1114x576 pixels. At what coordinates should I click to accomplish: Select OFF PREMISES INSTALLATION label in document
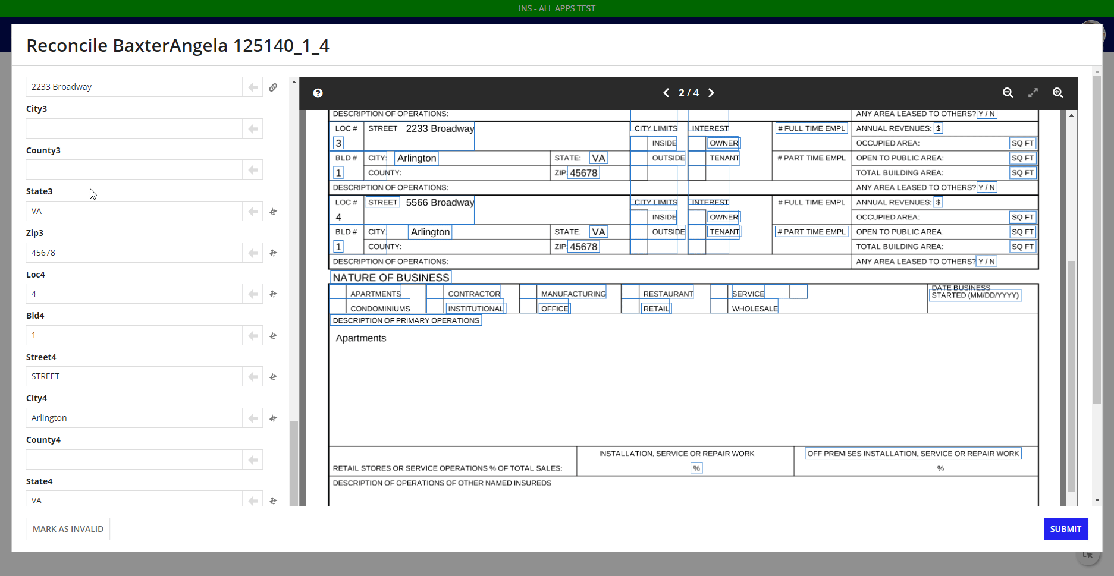coord(913,454)
